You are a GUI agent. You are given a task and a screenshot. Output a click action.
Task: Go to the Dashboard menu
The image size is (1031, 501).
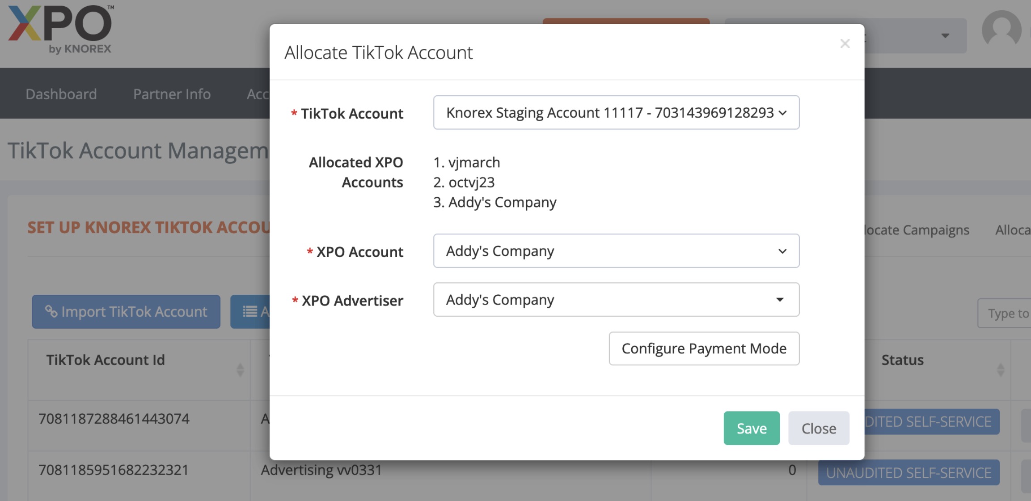point(61,94)
